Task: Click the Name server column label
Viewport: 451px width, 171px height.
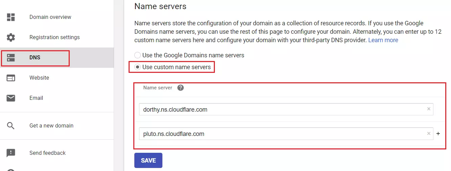Action: 158,88
